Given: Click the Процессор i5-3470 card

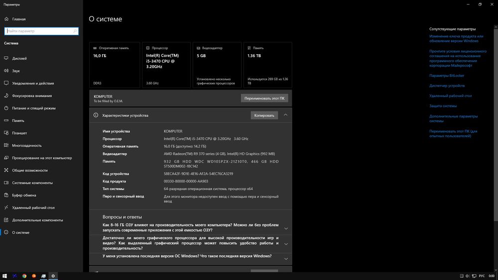Looking at the screenshot, I should [x=166, y=65].
